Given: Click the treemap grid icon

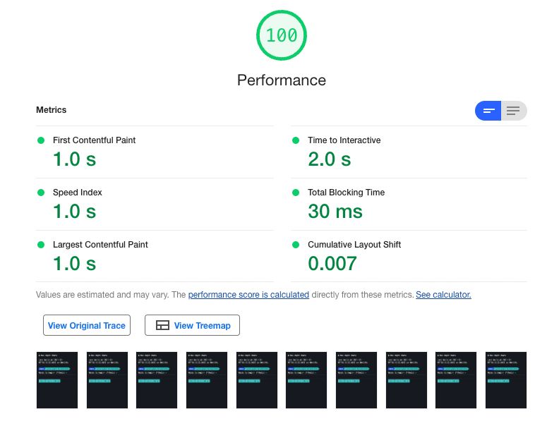Looking at the screenshot, I should point(163,325).
